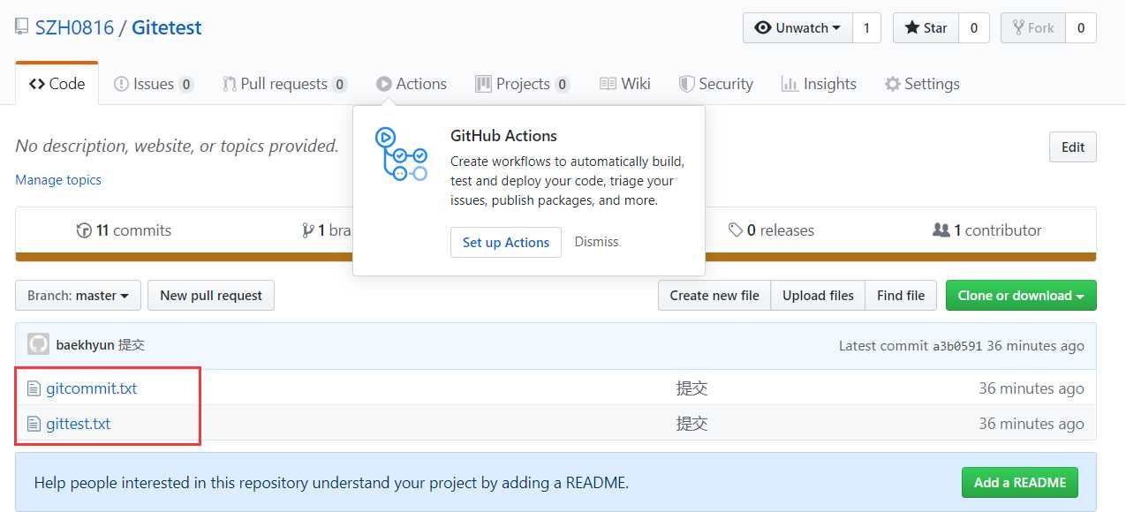Click the tag icon next to releases
1126x512 pixels.
[x=736, y=230]
